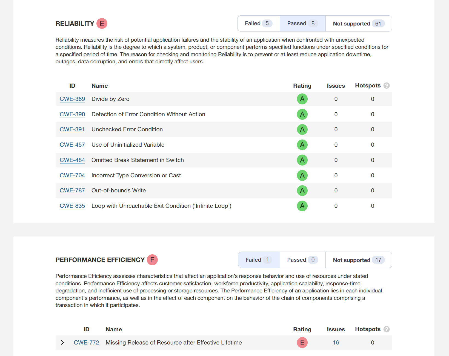Click the RELIABILITY section heading
The image size is (449, 356).
point(75,24)
